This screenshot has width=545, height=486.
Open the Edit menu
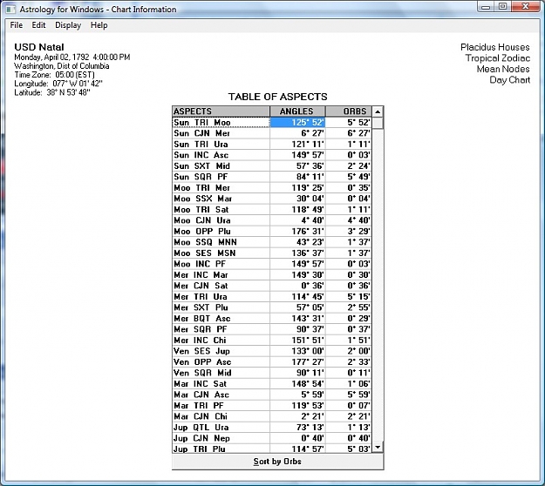(x=38, y=25)
